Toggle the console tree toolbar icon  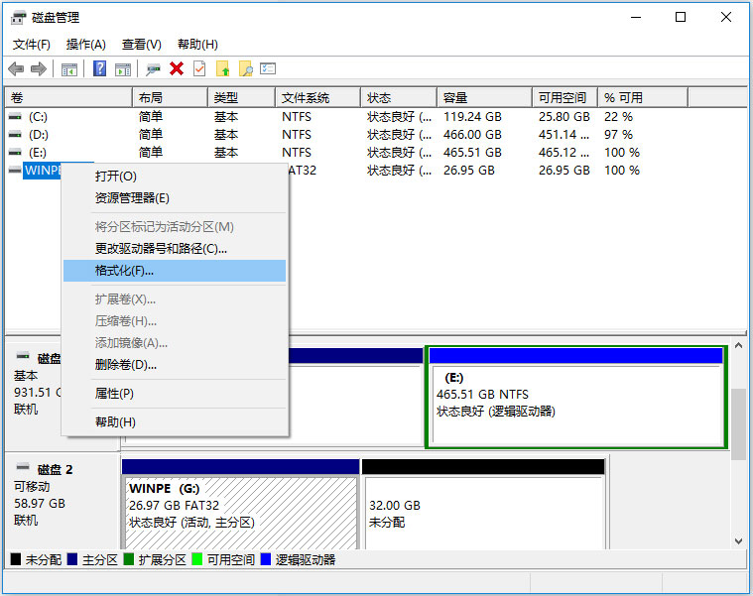point(69,69)
